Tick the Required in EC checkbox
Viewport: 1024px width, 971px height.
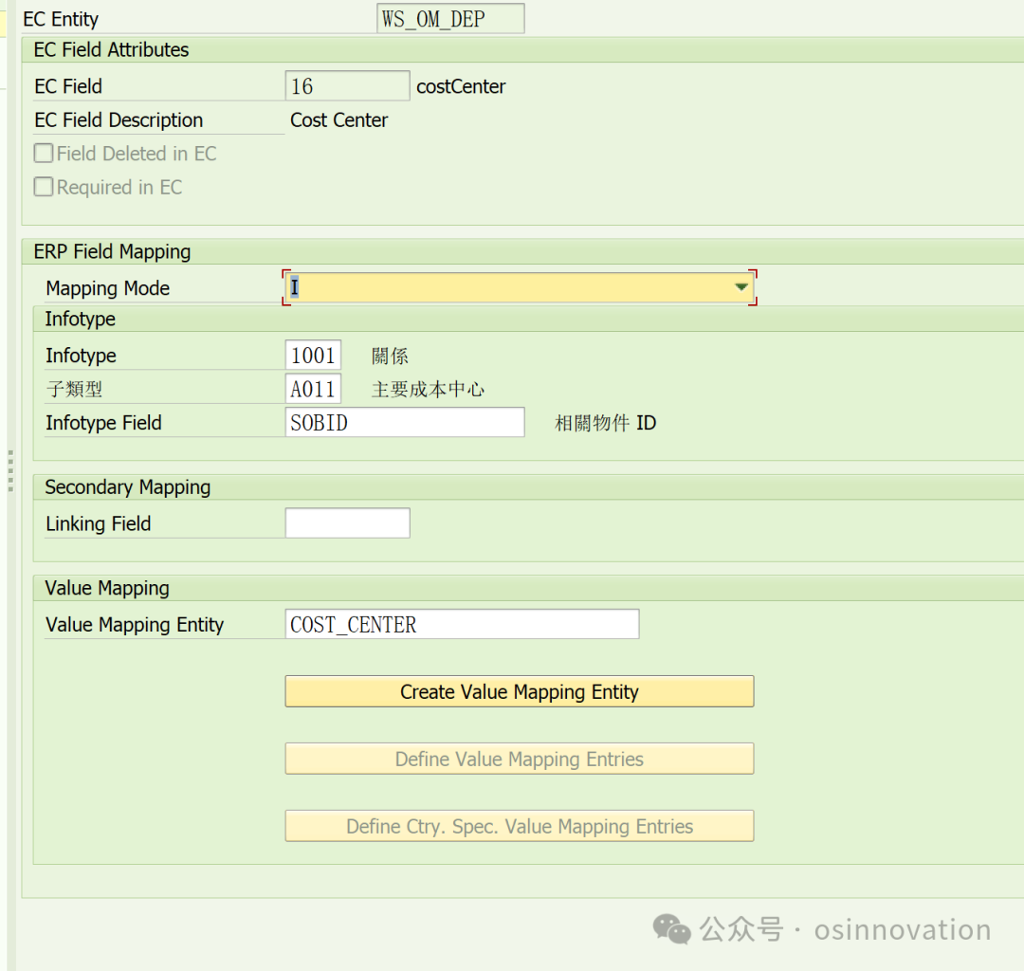pyautogui.click(x=44, y=187)
